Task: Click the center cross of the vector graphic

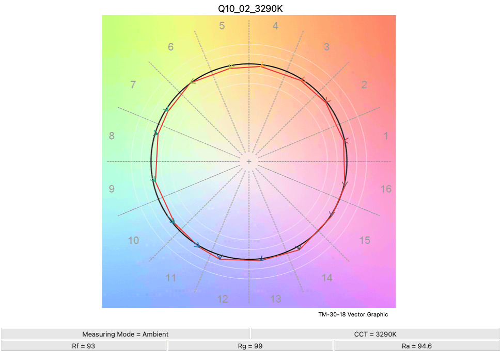Action: (249, 162)
